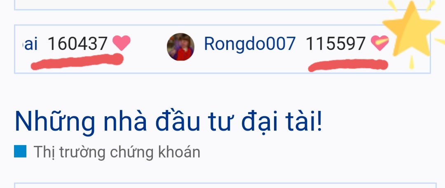The image size is (445, 188).
Task: Click the sparkle ray at star's upper left
Action: click(393, 6)
